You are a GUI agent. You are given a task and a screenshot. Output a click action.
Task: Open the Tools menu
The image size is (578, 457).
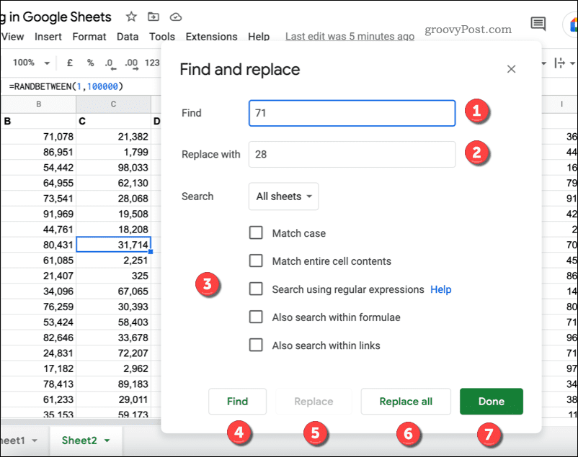point(162,37)
